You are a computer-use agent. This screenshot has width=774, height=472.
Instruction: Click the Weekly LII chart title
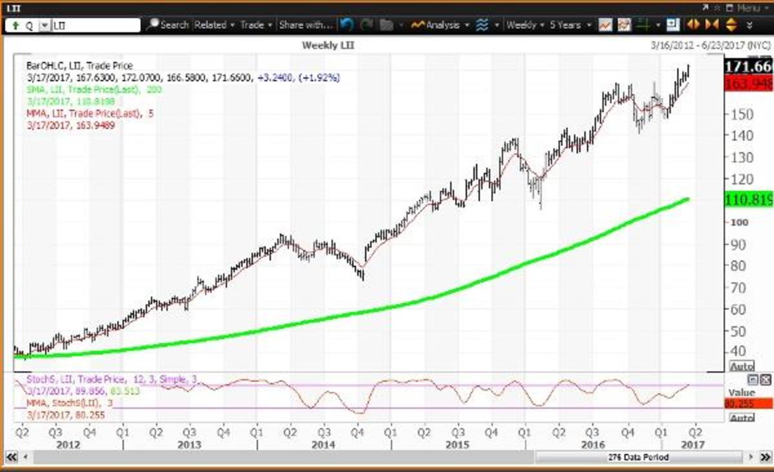click(x=328, y=45)
